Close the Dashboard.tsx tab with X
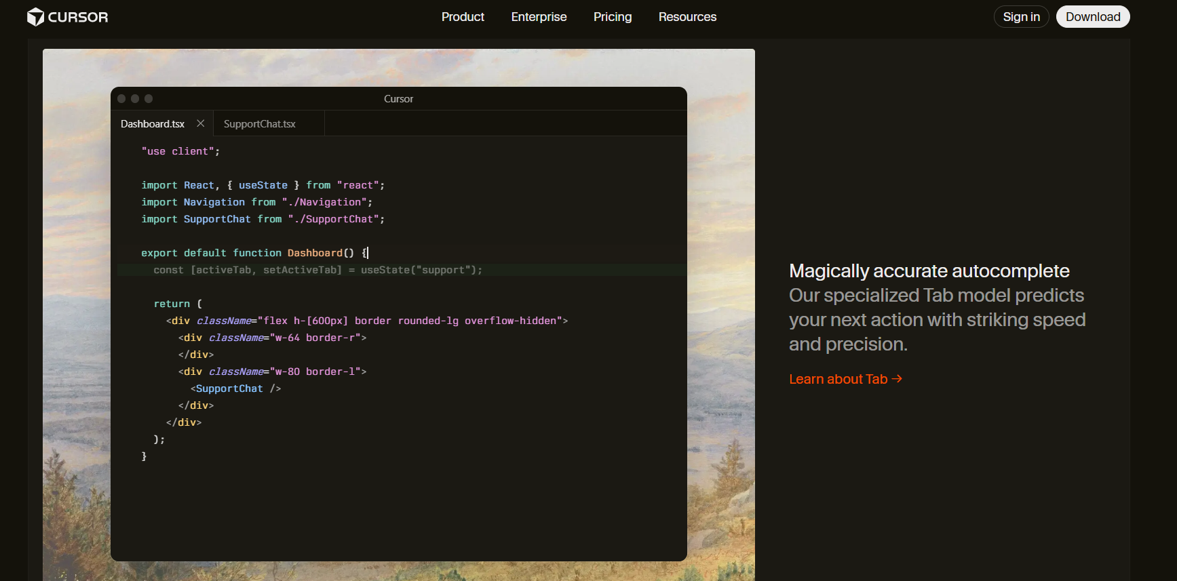The image size is (1177, 581). tap(200, 123)
